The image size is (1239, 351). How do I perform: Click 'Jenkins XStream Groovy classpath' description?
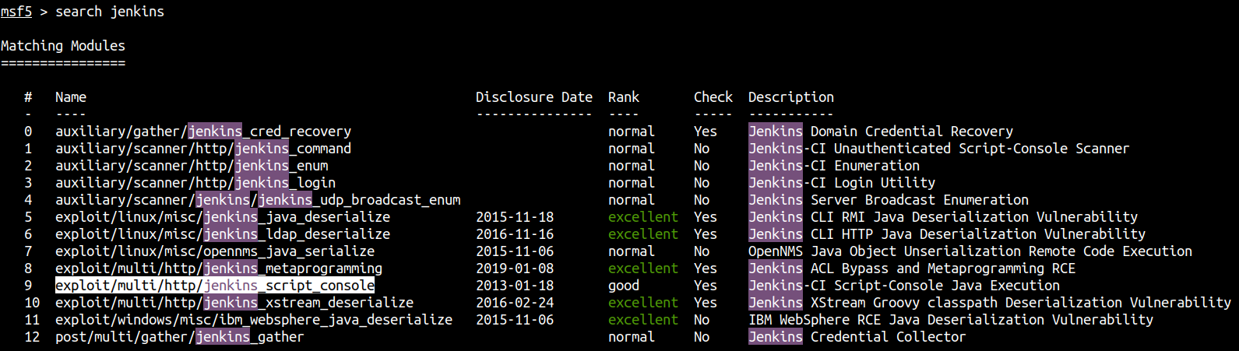coord(990,303)
